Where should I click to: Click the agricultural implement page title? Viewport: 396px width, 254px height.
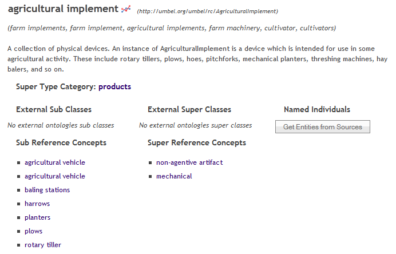[63, 9]
